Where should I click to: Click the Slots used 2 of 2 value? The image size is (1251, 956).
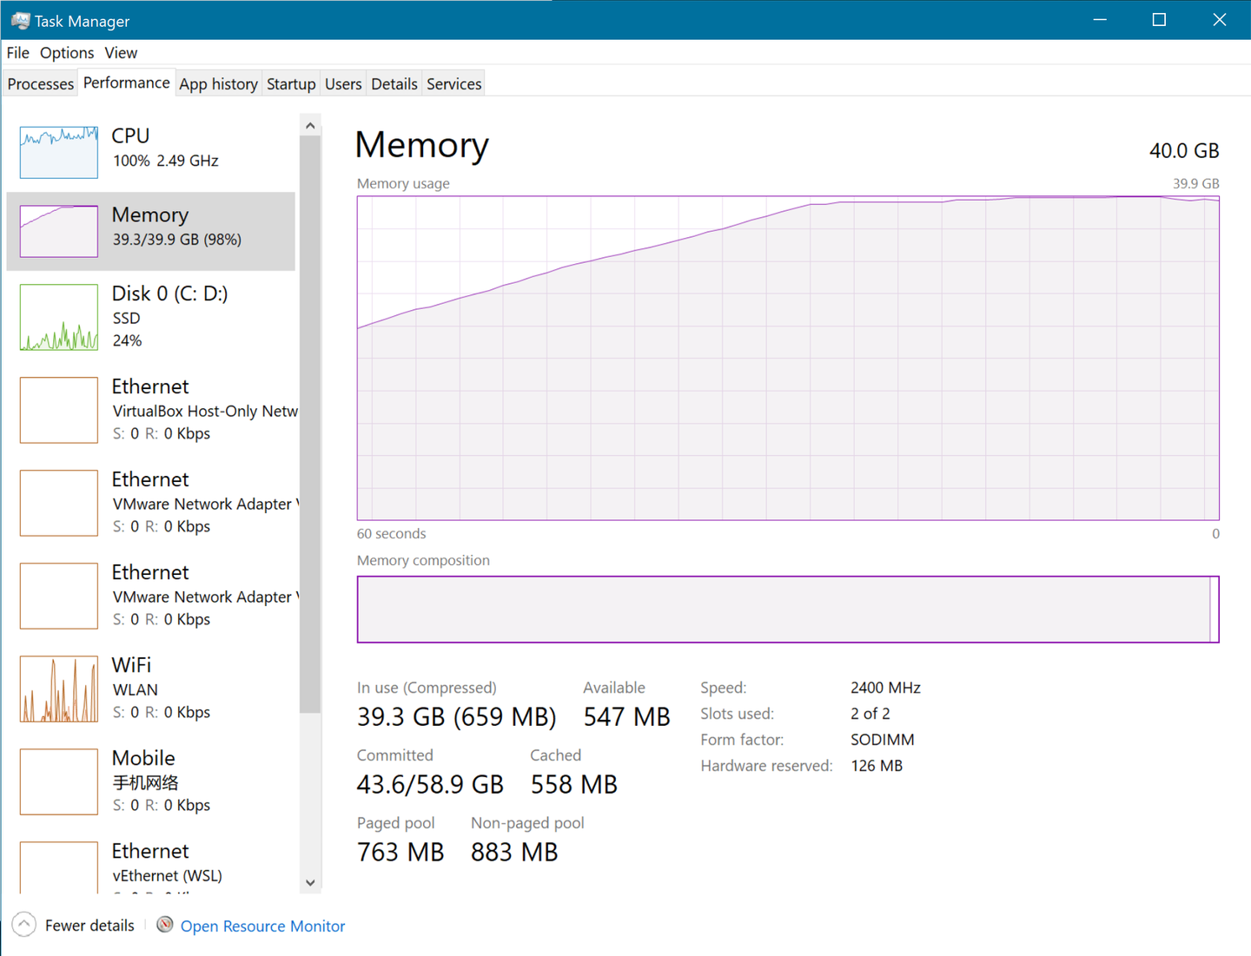(870, 714)
